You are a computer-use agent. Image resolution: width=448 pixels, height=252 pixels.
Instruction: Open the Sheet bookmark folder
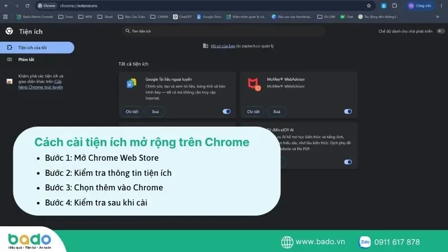pos(105,17)
